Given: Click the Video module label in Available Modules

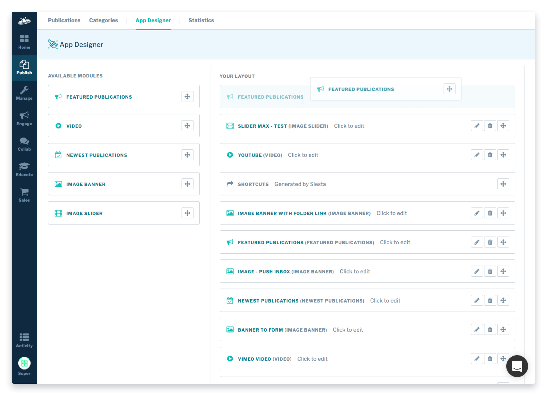Looking at the screenshot, I should (74, 126).
